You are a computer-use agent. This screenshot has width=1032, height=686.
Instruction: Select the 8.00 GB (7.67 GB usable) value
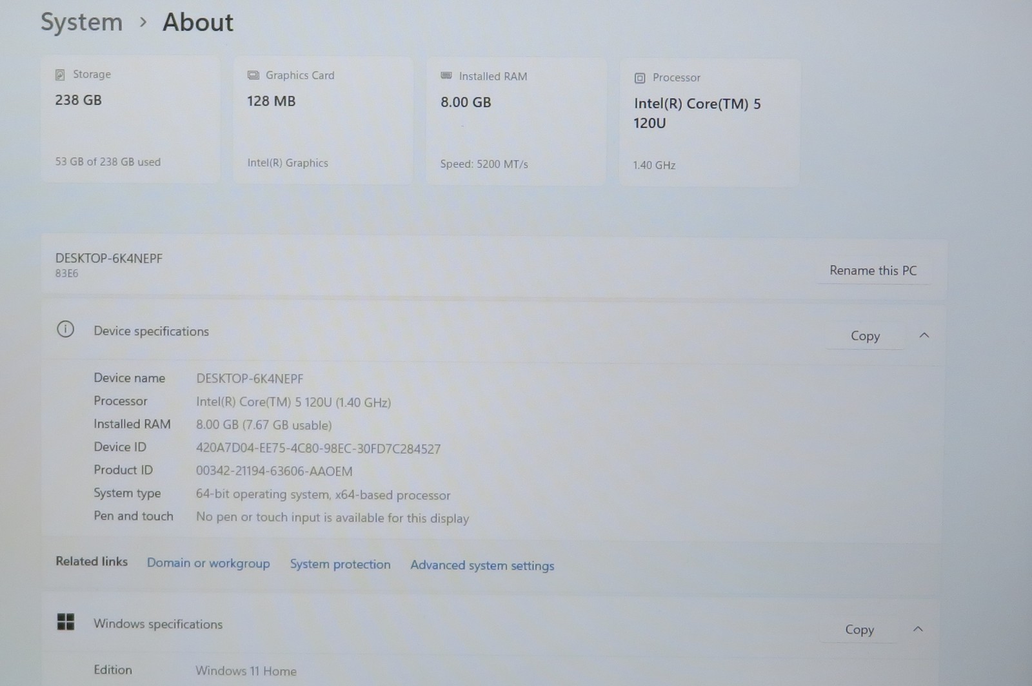point(264,426)
